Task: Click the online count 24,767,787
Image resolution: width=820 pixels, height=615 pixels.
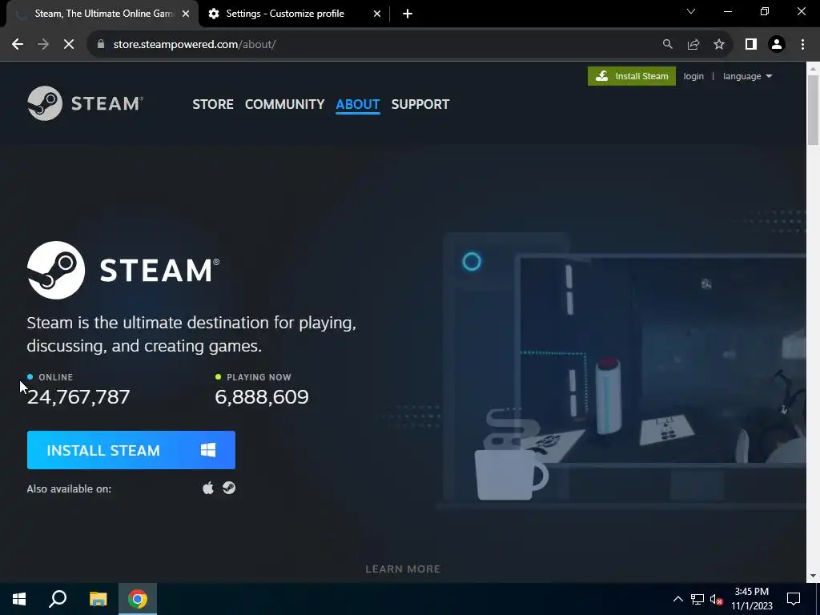Action: click(x=78, y=397)
